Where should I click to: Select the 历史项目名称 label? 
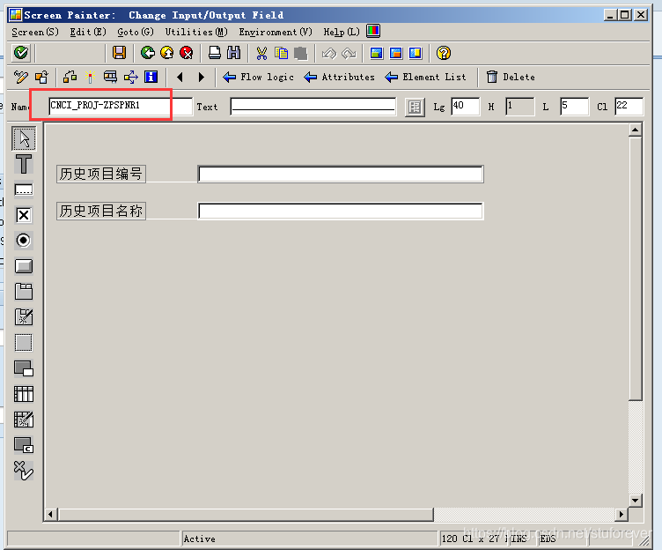[101, 211]
